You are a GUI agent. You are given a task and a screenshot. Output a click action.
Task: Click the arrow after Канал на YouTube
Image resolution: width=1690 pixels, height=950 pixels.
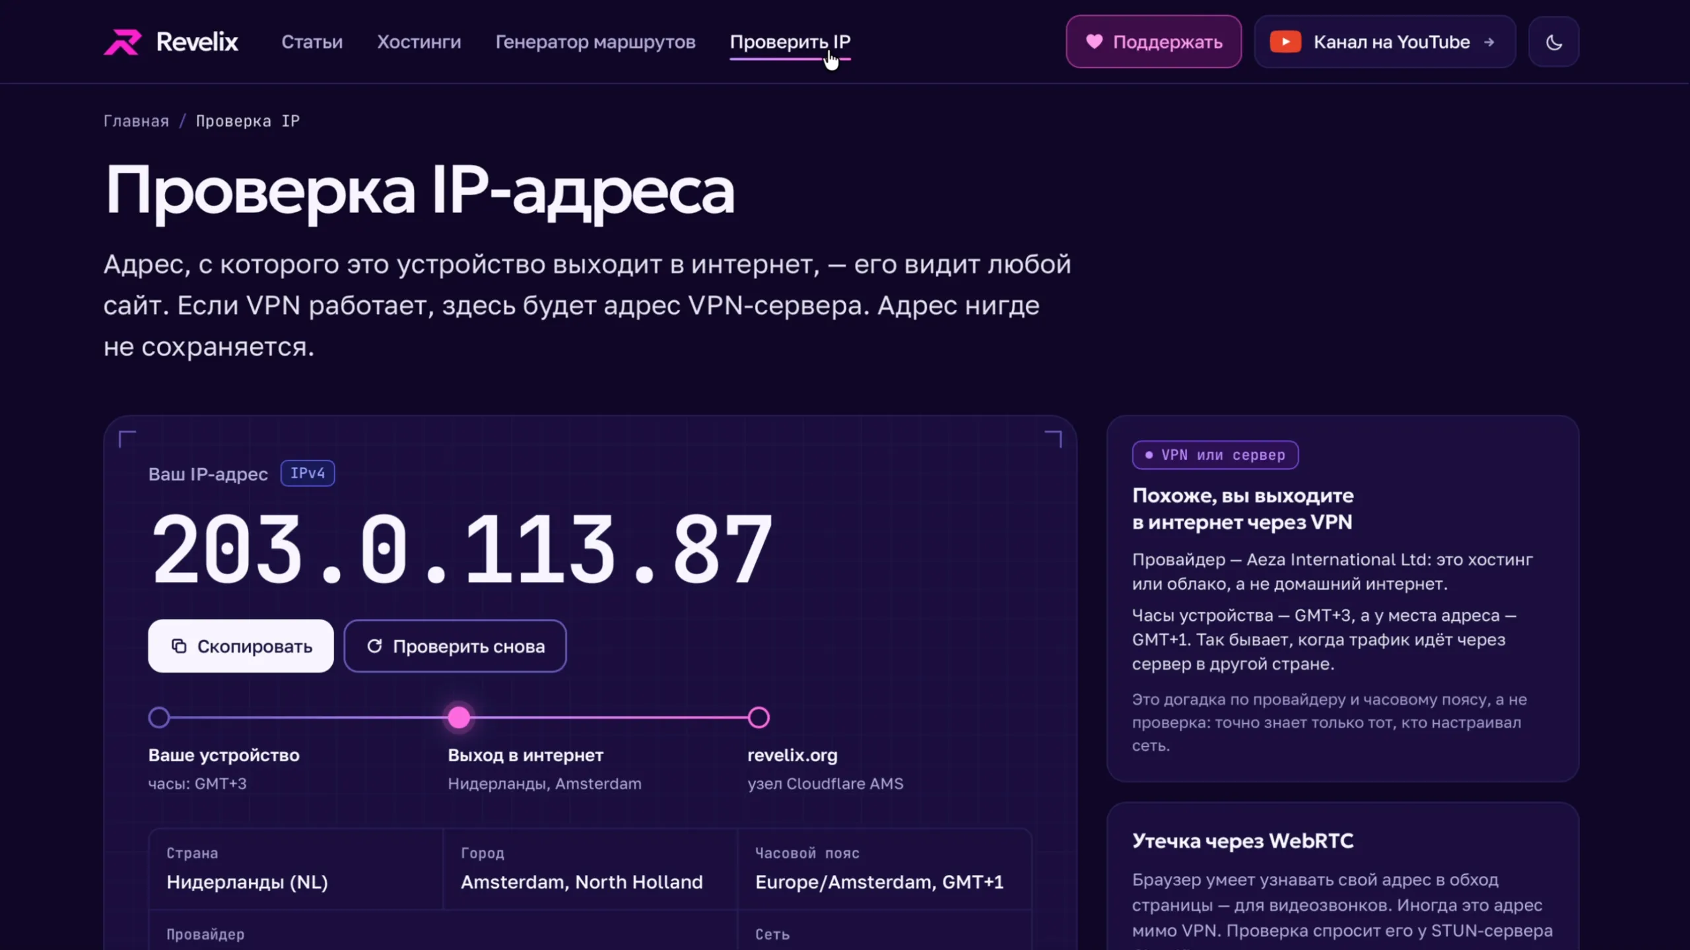[1489, 42]
